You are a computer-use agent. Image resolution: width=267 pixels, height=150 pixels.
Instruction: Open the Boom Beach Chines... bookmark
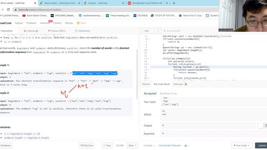pyautogui.click(x=35, y=16)
